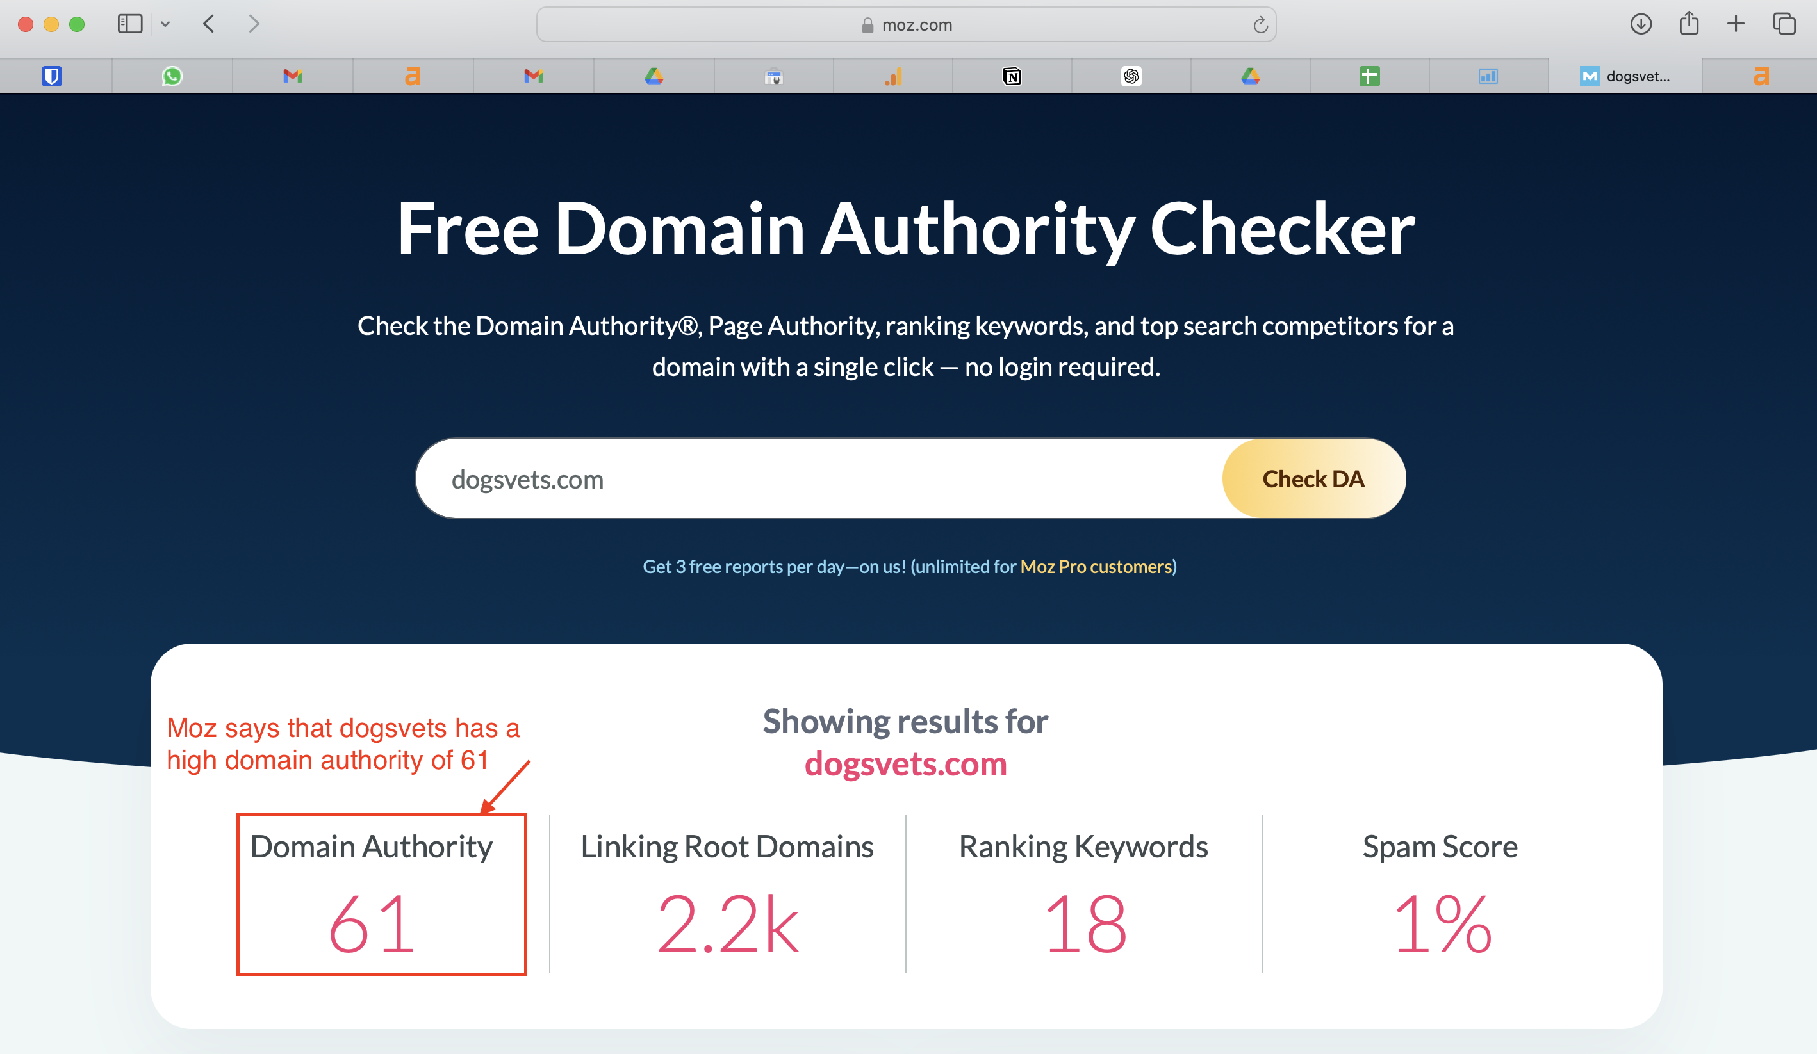Click the Linking Root Domains value 2.2k
Screen dimensions: 1817x1054
click(x=728, y=924)
